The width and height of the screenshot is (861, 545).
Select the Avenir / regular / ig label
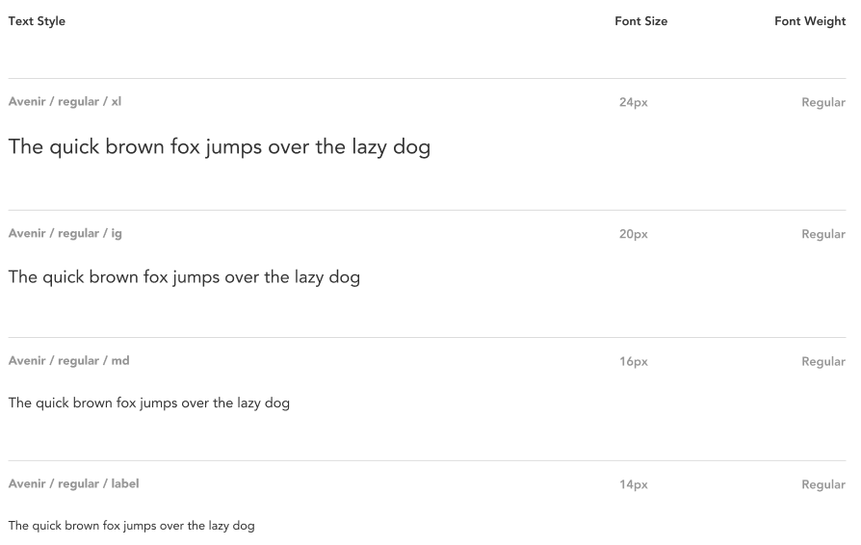click(x=65, y=234)
